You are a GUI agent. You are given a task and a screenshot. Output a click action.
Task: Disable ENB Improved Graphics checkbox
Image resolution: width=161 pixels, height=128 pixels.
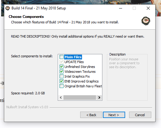click(x=61, y=81)
